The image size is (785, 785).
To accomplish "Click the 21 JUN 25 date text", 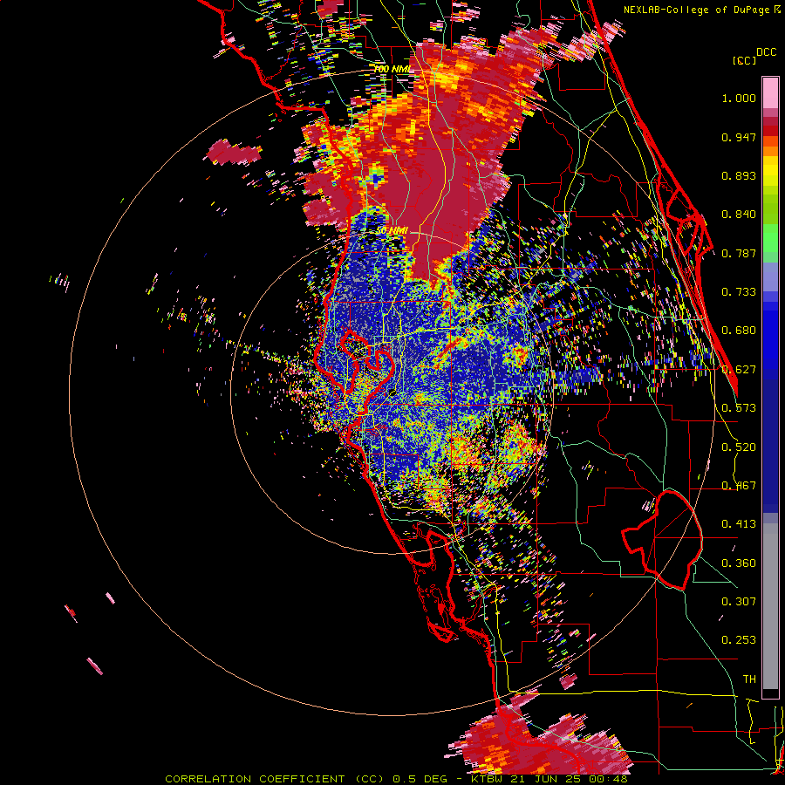I will 548,779.
